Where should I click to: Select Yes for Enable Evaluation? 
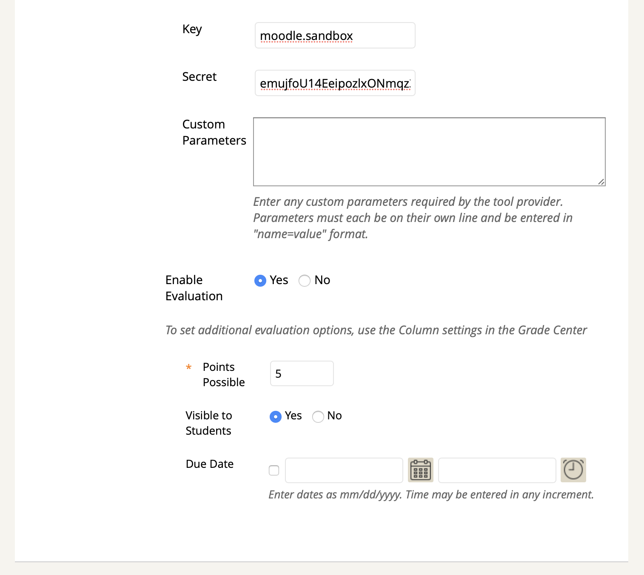pyautogui.click(x=260, y=281)
